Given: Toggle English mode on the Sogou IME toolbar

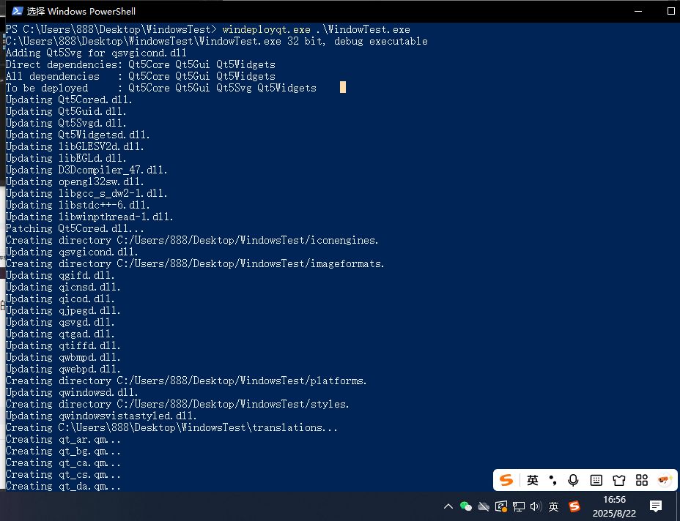Looking at the screenshot, I should (533, 480).
